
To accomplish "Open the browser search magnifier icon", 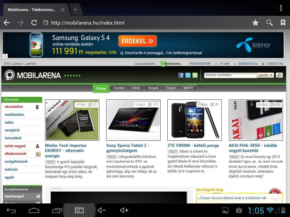I will click(x=270, y=23).
